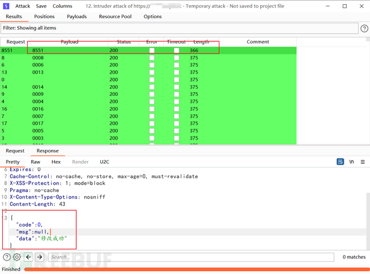
Task: Switch to the Results tab
Action: [x=14, y=17]
